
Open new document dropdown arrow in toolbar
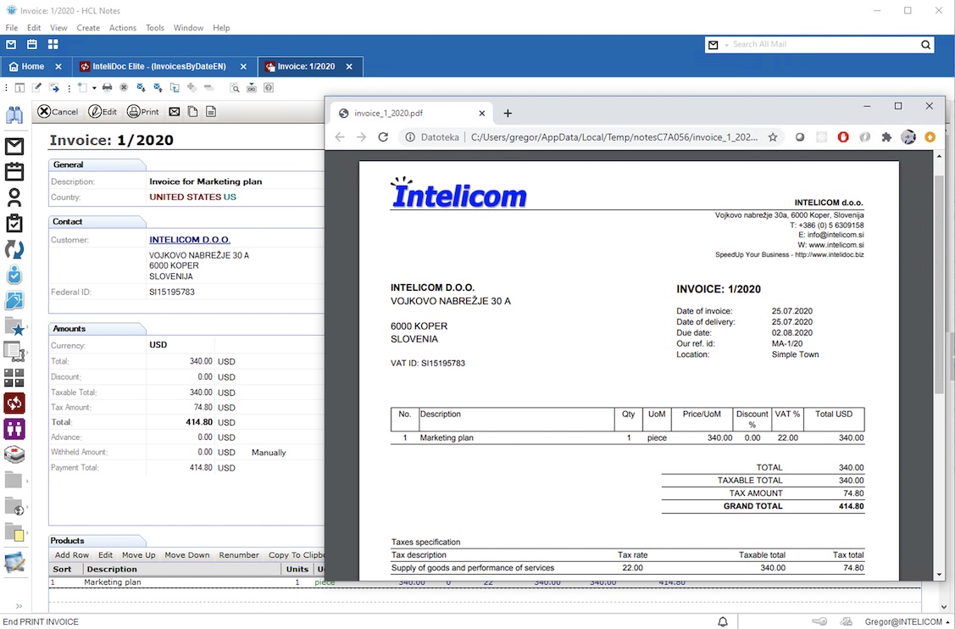tap(94, 88)
